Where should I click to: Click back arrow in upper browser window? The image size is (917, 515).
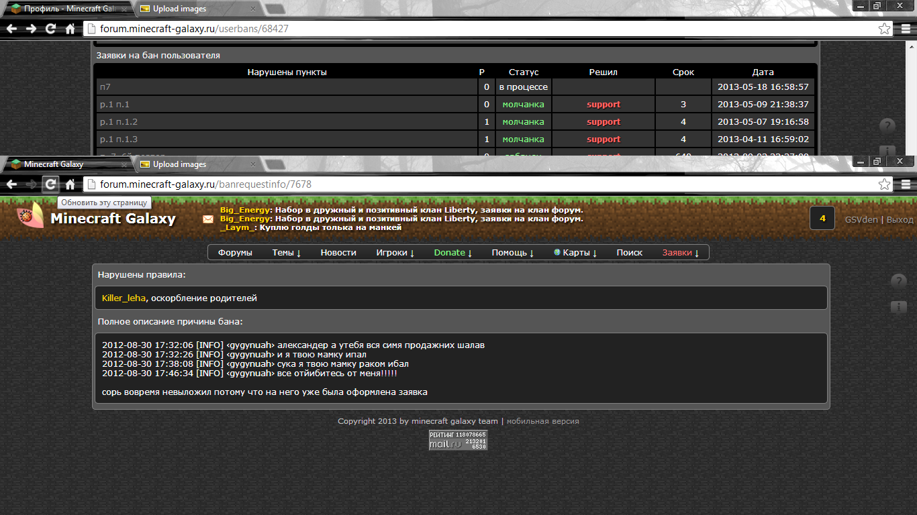11,29
